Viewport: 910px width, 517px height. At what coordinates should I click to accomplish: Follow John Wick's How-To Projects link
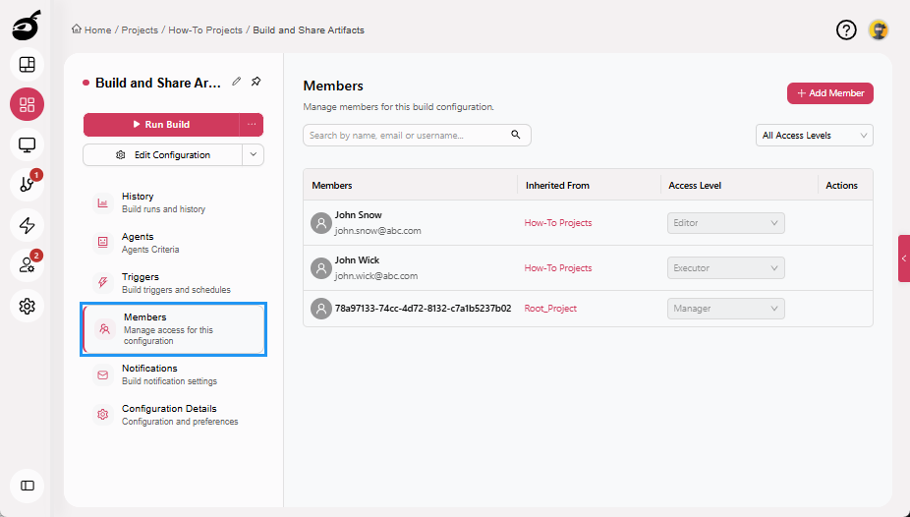coord(558,268)
